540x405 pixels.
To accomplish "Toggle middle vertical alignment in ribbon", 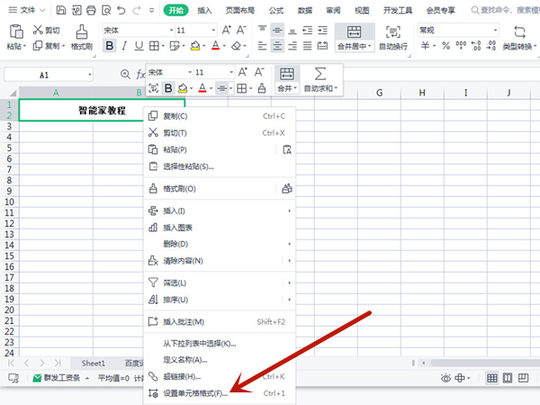I will point(277,31).
